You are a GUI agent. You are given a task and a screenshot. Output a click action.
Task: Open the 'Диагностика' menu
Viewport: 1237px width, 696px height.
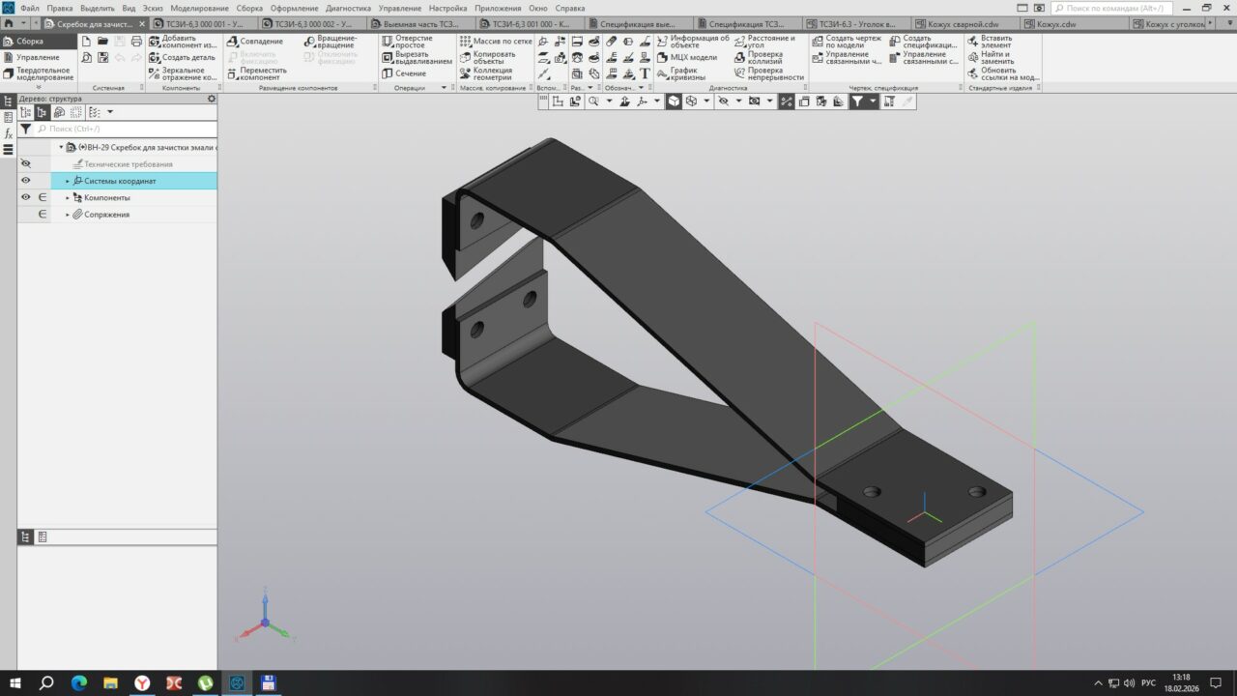(348, 8)
